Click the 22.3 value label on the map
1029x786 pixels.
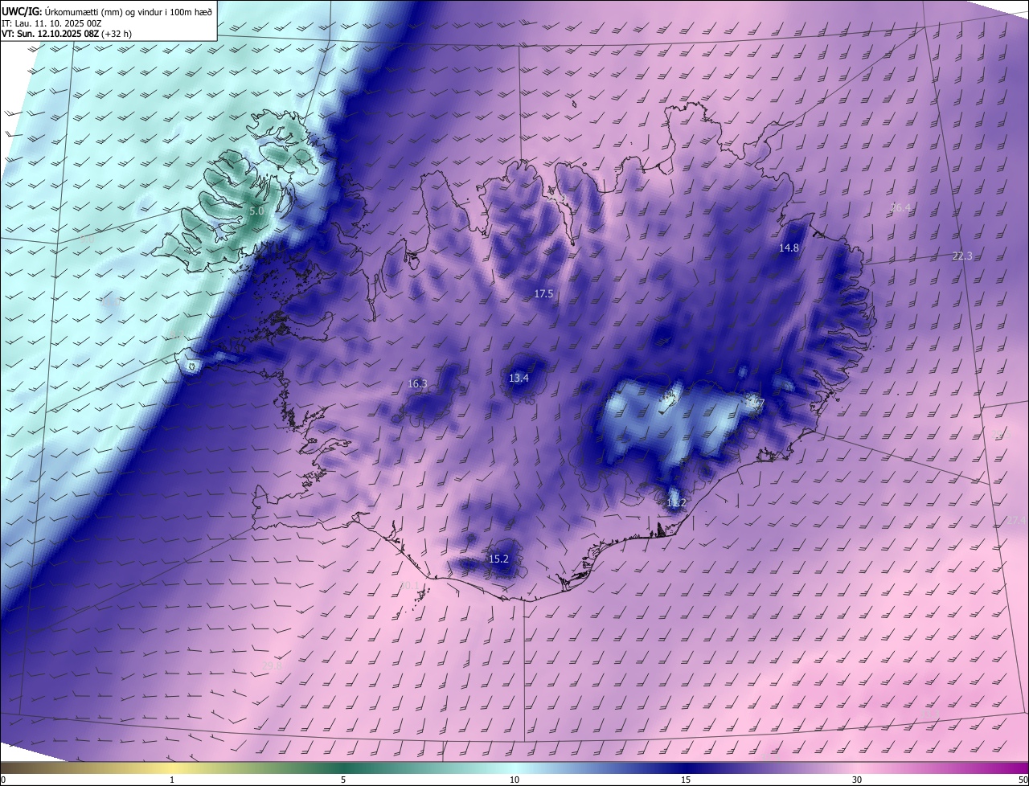[962, 256]
